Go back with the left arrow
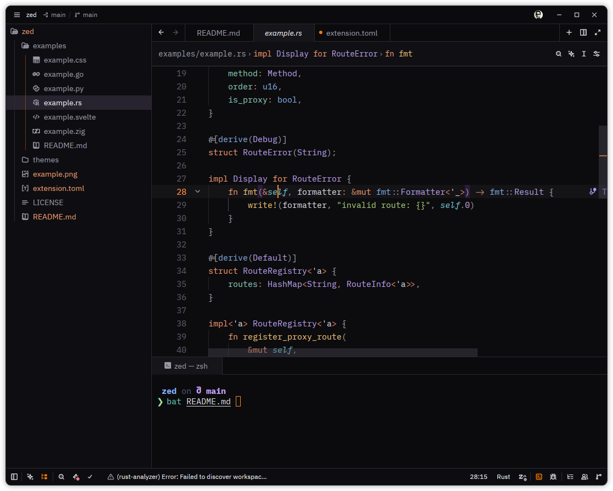Image resolution: width=613 pixels, height=491 pixels. click(161, 32)
